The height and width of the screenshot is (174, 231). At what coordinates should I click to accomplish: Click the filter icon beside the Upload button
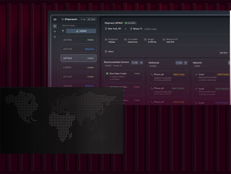[63, 31]
